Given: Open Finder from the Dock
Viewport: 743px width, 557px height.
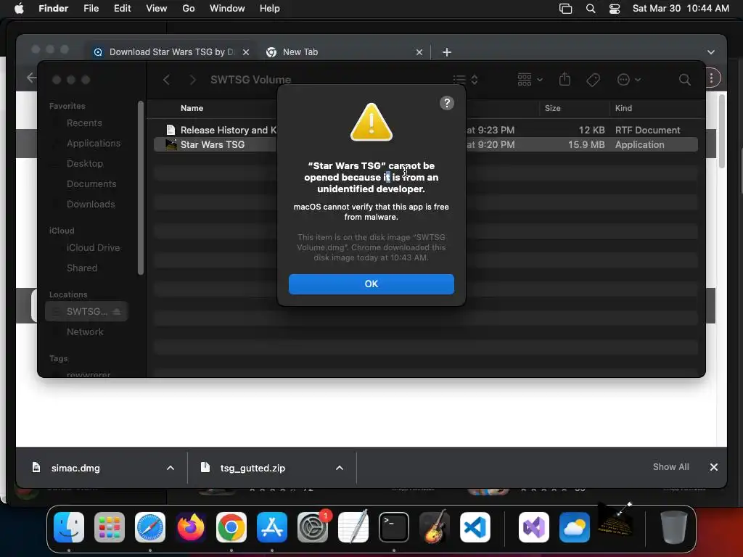Looking at the screenshot, I should (x=69, y=527).
